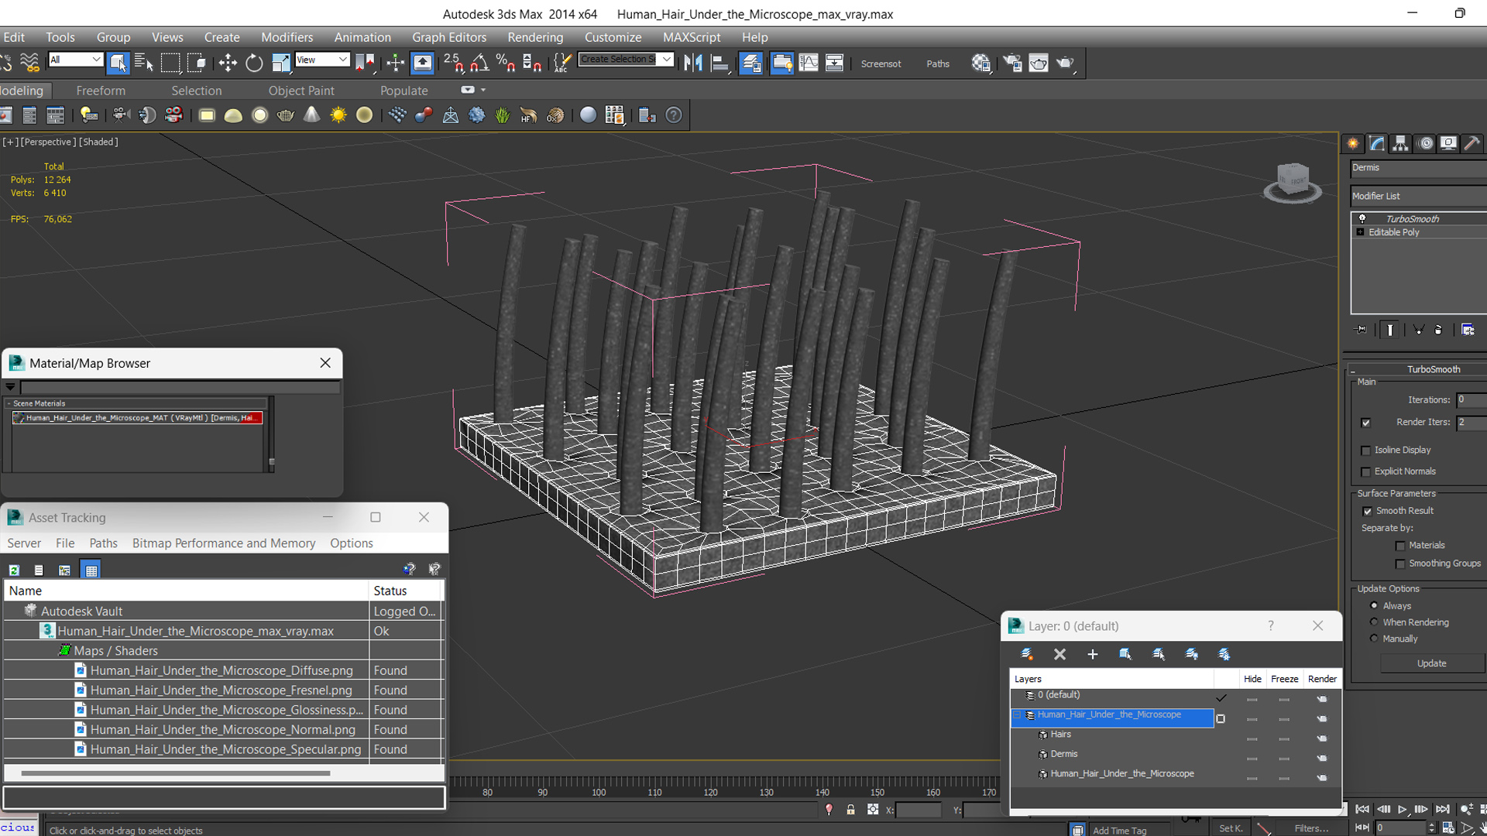Enable Separate by Materials checkbox

pyautogui.click(x=1400, y=546)
